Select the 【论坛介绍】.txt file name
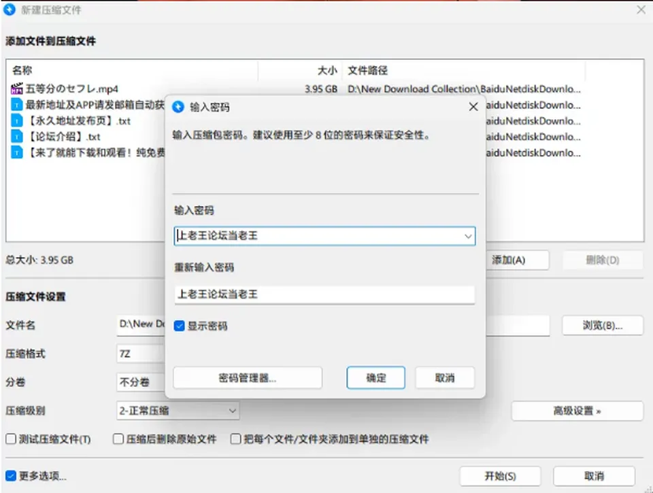Screen dimensions: 653x493 click(64, 137)
